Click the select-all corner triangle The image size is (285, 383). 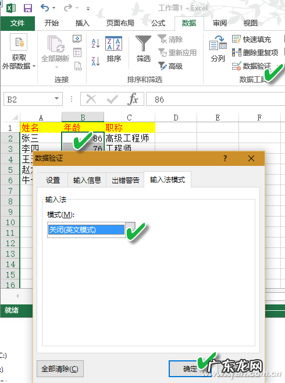(15, 118)
